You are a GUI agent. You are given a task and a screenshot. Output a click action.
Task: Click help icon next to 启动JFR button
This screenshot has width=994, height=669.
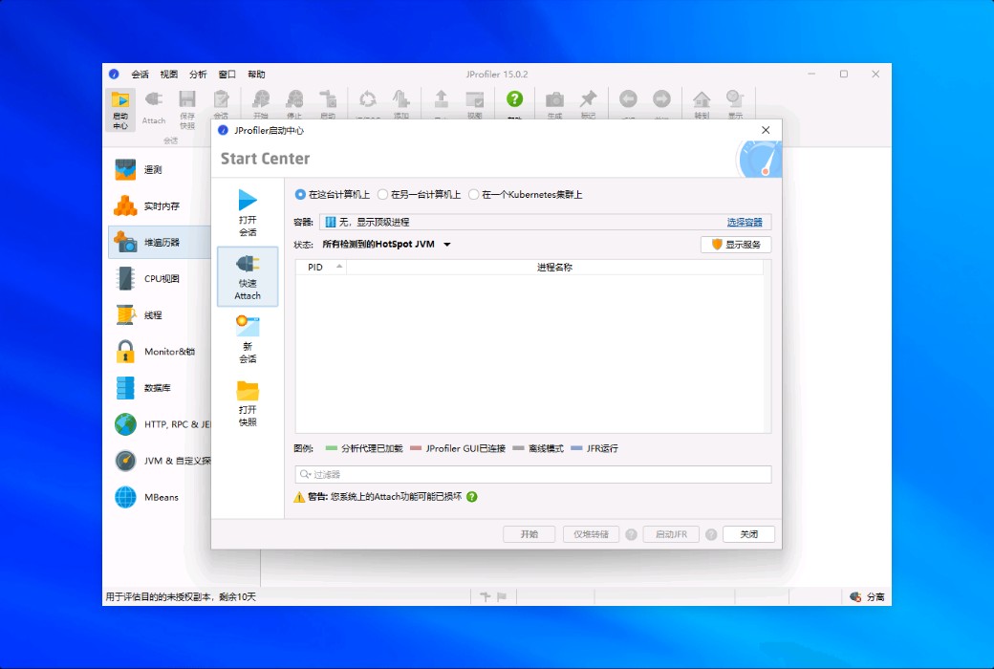coord(711,534)
